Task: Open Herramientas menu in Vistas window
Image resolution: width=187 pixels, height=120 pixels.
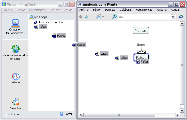Action: tap(37, 10)
